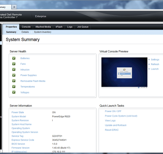
Task: Click the arrow bullet next to Refresh
Action: point(149,64)
